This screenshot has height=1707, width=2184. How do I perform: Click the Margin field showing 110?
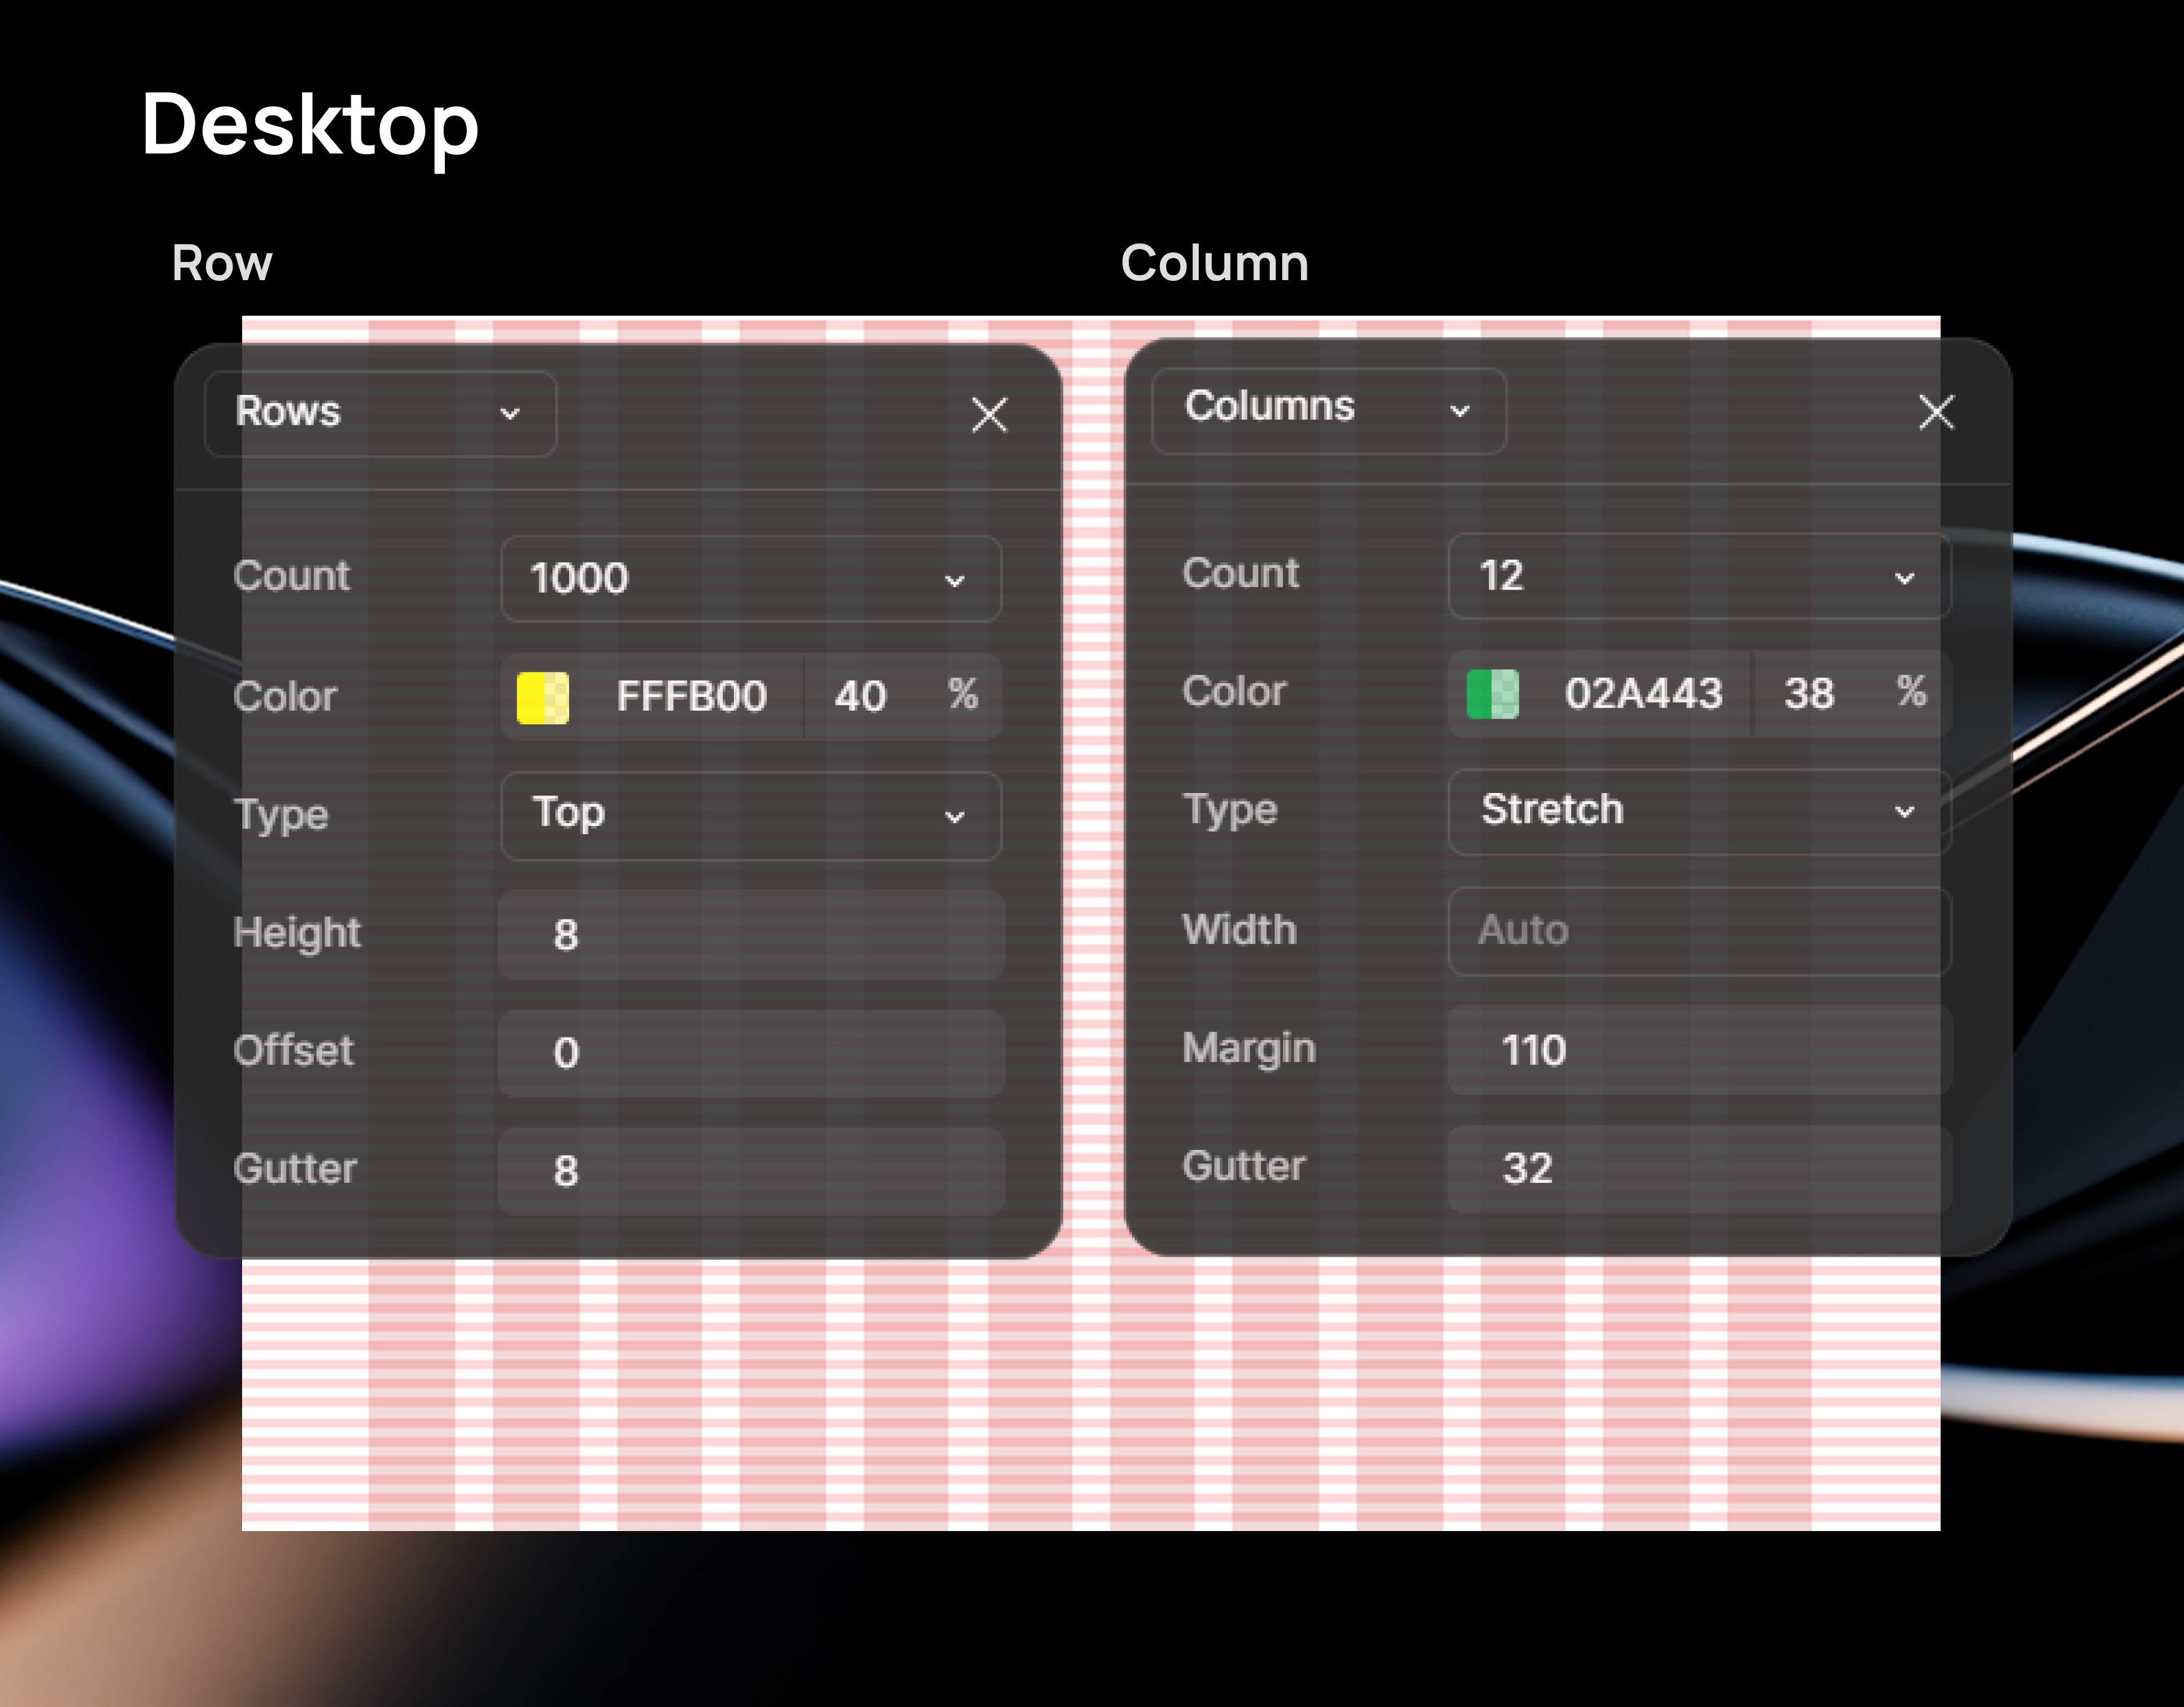click(x=1698, y=1050)
